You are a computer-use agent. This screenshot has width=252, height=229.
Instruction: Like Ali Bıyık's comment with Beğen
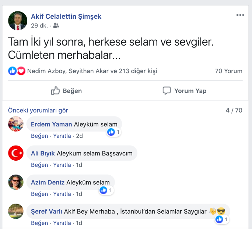point(39,165)
